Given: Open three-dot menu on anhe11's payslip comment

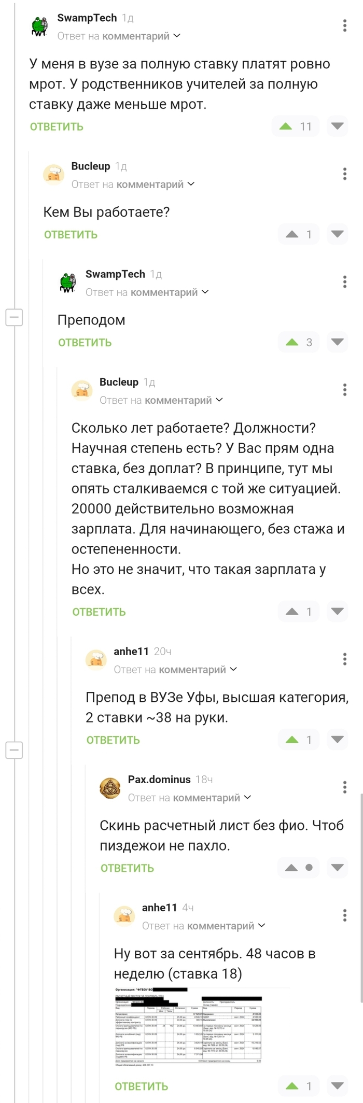Looking at the screenshot, I should point(345,915).
